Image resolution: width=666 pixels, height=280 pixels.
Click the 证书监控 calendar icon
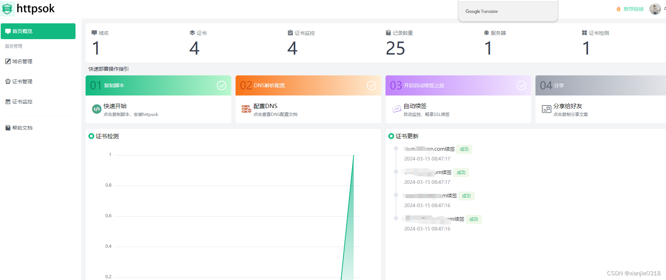[x=8, y=102]
